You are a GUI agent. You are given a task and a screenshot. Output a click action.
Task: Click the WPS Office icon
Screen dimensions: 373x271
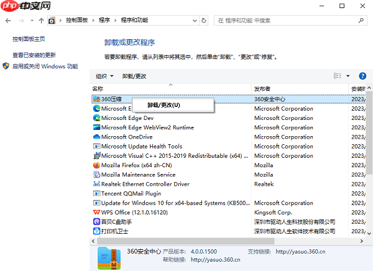tap(96, 212)
